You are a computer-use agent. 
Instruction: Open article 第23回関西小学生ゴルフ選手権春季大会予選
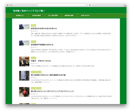pyautogui.click(x=48, y=75)
